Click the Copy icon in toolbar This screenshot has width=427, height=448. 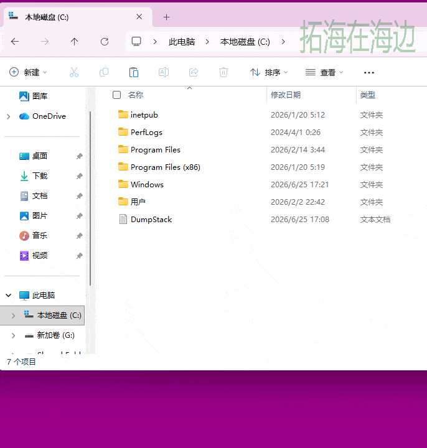tap(104, 72)
